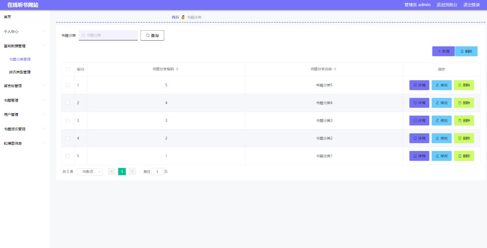Click the sort arrows beside 书籍分类编码
This screenshot has width=487, height=248.
click(x=177, y=69)
